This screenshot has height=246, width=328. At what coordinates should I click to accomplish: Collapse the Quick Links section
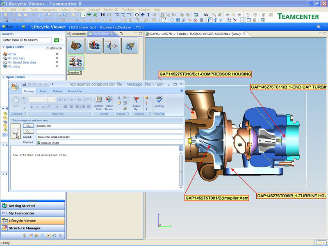pyautogui.click(x=3, y=47)
